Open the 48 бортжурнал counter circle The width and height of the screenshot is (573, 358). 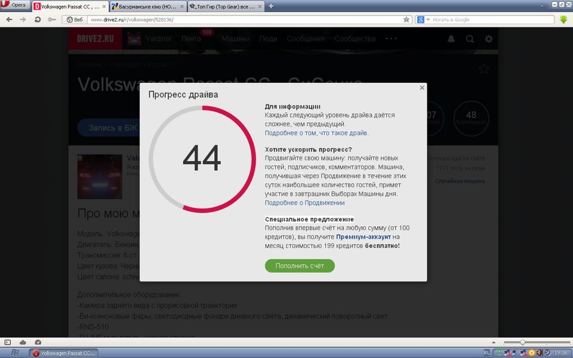pyautogui.click(x=471, y=118)
